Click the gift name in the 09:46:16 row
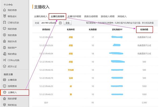161x107 pixels. (71, 70)
